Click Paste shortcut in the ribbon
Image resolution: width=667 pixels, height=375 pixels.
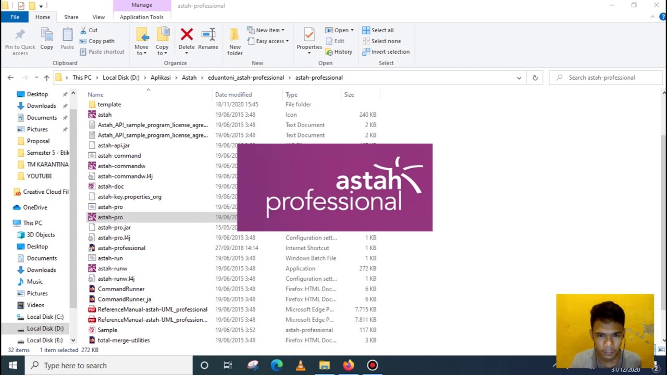click(x=102, y=52)
